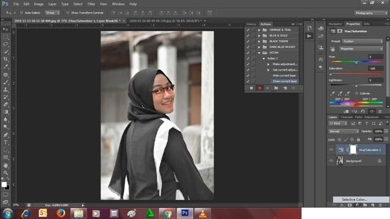Expand the ORANGE & TEAL action set
This screenshot has height=219, width=390.
click(x=259, y=30)
